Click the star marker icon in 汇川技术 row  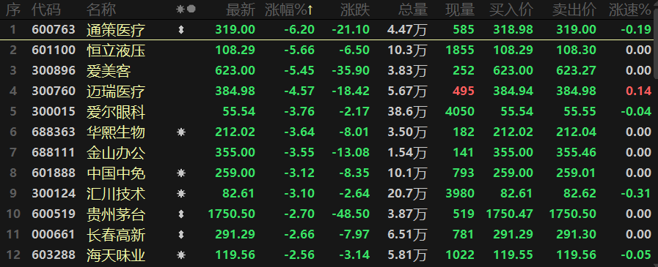pos(181,193)
